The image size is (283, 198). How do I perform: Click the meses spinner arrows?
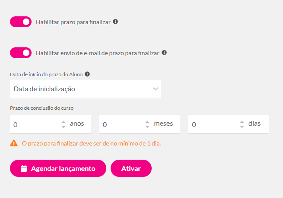148,124
